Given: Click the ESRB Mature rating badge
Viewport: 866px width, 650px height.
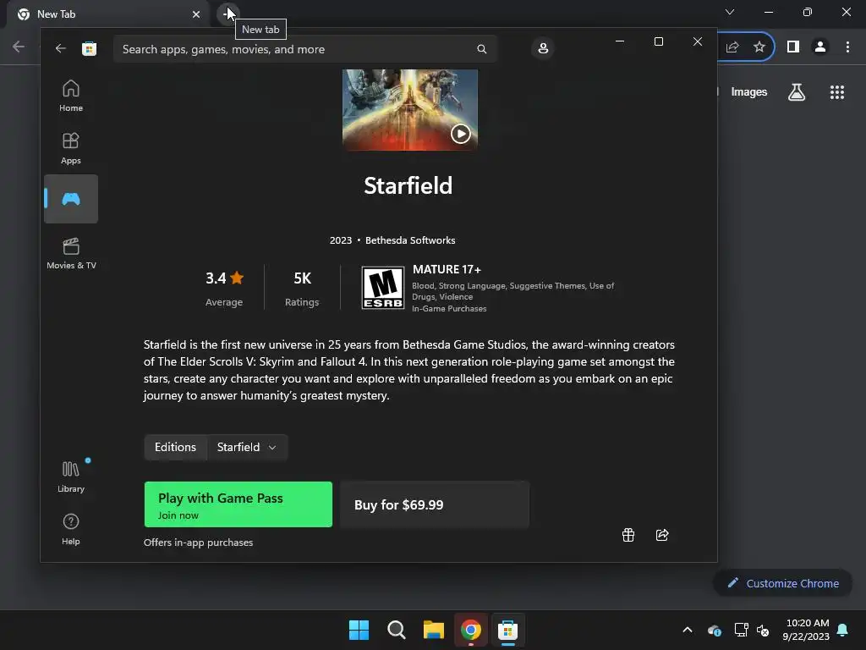Looking at the screenshot, I should pos(383,288).
